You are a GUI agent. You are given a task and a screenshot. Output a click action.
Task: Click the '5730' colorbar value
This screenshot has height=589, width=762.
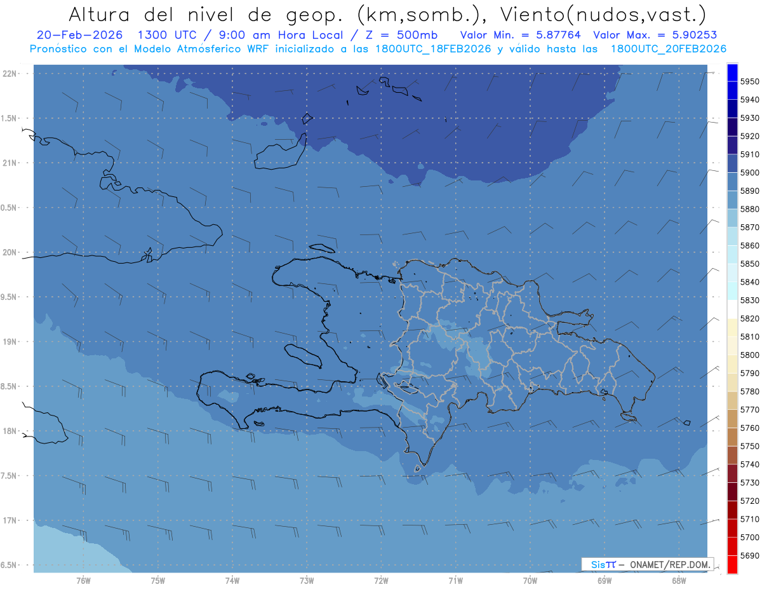pos(750,483)
